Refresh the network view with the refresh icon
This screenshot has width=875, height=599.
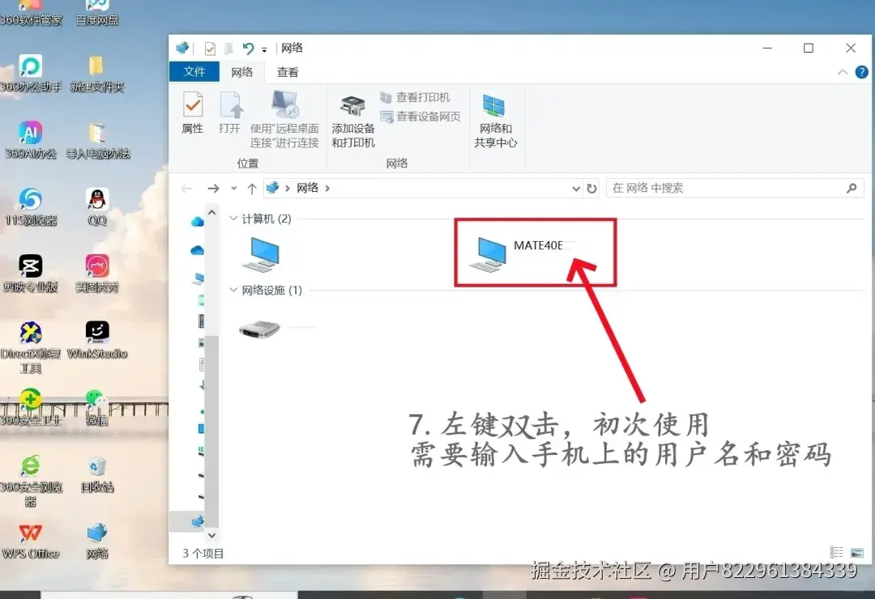click(592, 187)
